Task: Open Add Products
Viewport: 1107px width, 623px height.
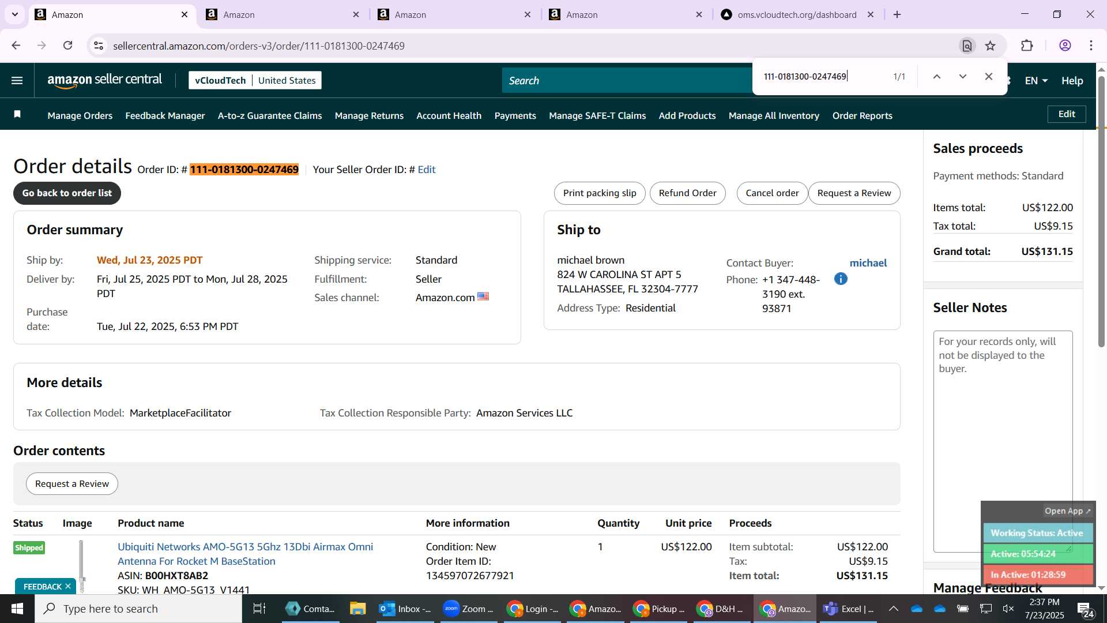Action: tap(687, 116)
